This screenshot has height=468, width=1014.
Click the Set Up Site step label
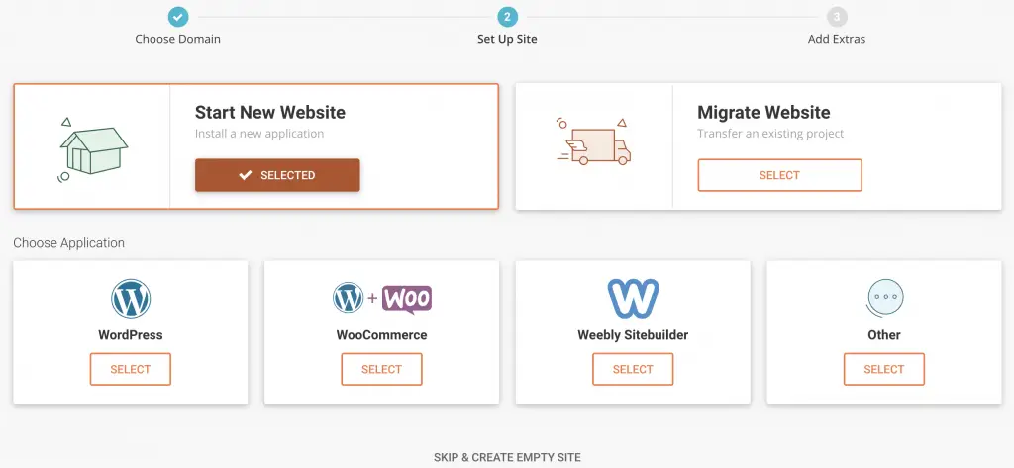coord(507,40)
